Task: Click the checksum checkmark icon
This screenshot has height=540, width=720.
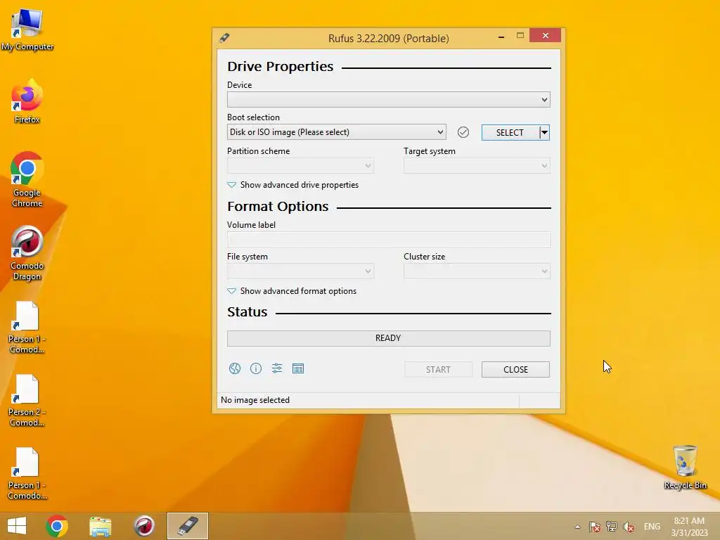Action: (x=463, y=132)
